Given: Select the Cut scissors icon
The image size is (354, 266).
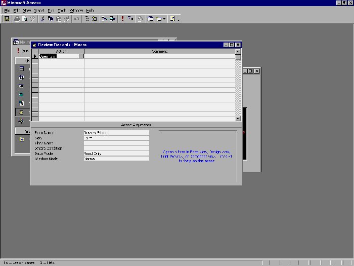Looking at the screenshot, I should click(x=43, y=19).
